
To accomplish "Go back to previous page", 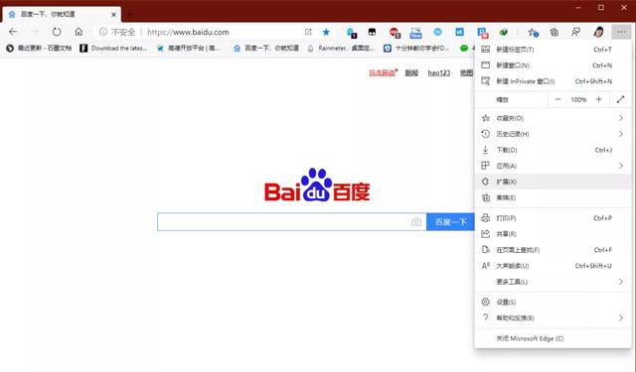I will (x=13, y=32).
